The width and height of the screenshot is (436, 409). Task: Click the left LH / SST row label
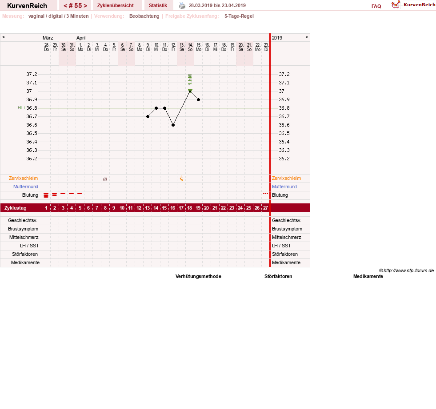point(29,246)
